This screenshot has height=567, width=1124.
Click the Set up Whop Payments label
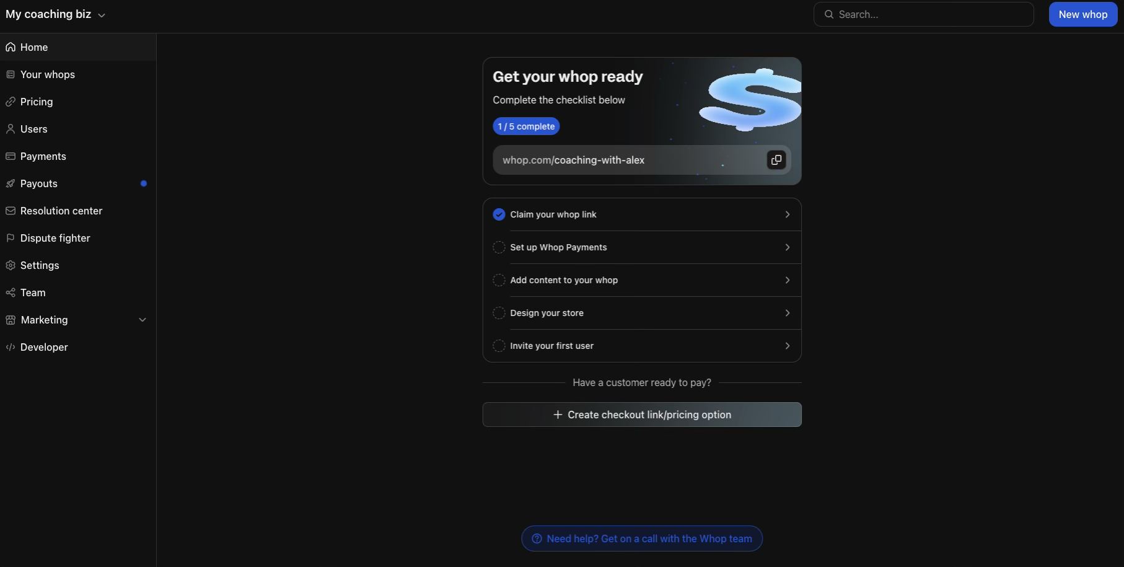(x=558, y=247)
